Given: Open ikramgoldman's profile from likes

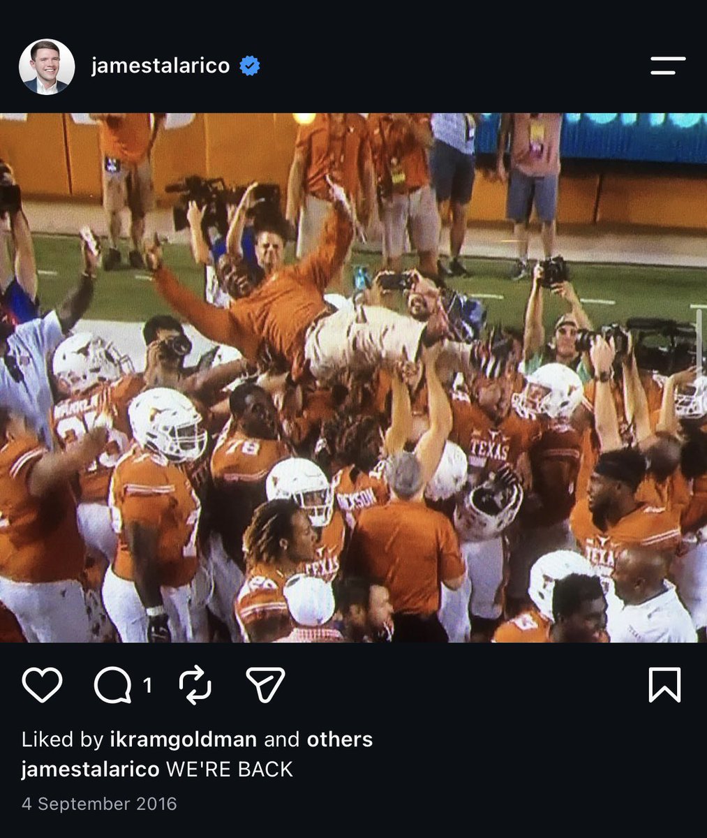Looking at the screenshot, I should pyautogui.click(x=184, y=739).
